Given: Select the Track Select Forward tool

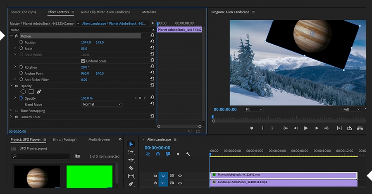Looking at the screenshot, I should [131, 152].
